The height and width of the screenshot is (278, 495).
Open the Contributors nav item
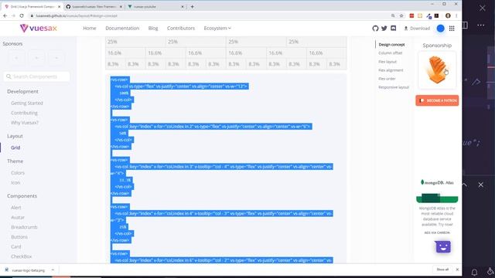tap(181, 28)
